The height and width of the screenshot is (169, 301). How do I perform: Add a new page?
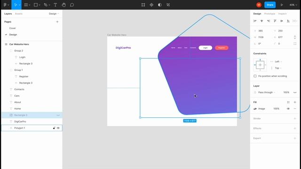point(57,22)
